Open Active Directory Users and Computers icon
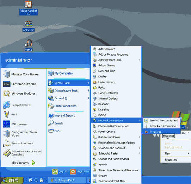Viewport: 191px width, 184px height. click(x=7, y=153)
